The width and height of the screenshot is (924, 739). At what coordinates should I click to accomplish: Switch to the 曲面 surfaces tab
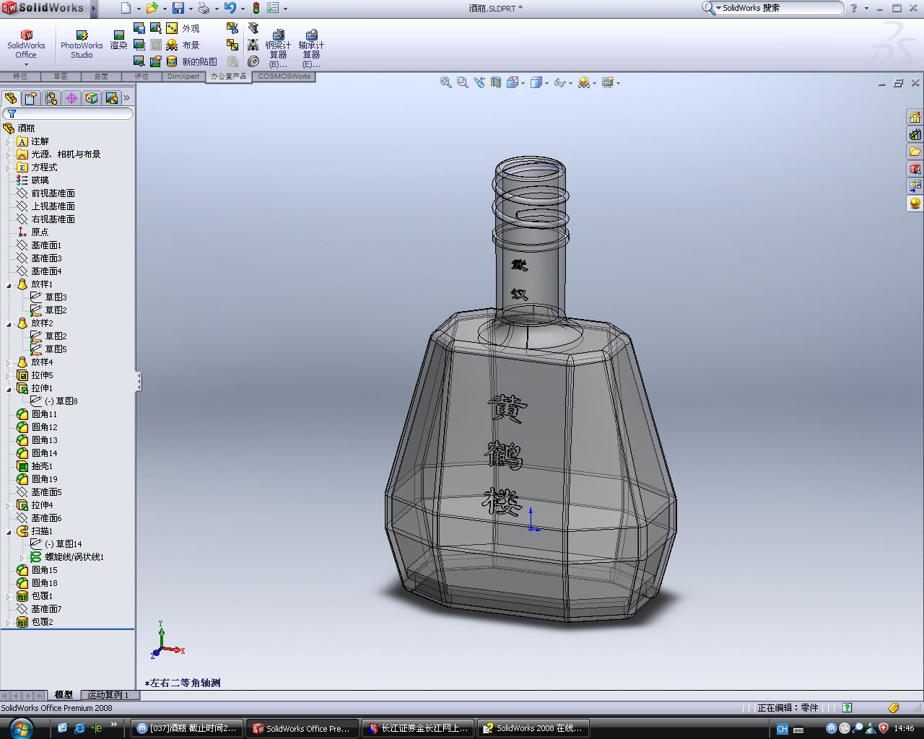point(101,76)
